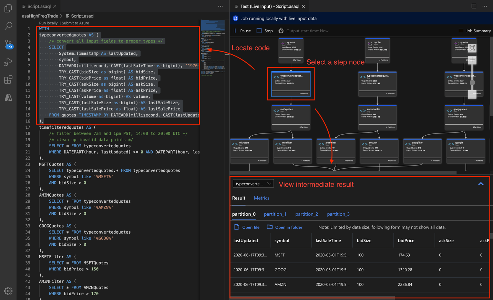Open the Azure extension panel
Screen dimensions: 493x300
[8, 97]
